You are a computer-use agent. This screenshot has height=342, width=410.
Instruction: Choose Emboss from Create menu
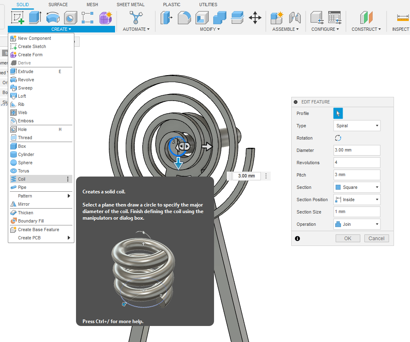click(41, 121)
